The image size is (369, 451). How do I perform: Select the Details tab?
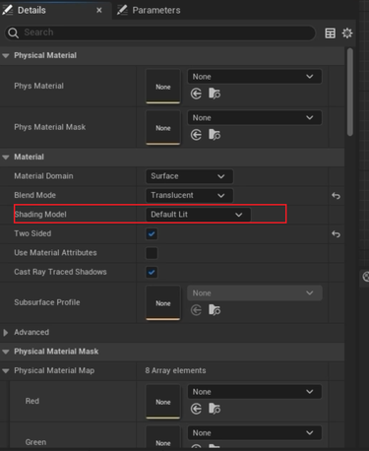point(31,10)
